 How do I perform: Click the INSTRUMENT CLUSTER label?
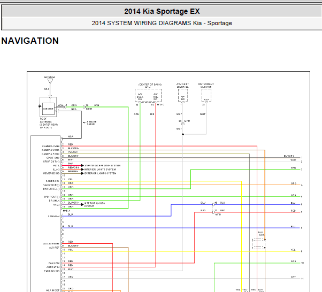tap(206, 86)
